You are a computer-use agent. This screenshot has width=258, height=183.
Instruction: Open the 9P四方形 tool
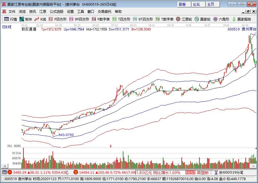(x=79, y=19)
